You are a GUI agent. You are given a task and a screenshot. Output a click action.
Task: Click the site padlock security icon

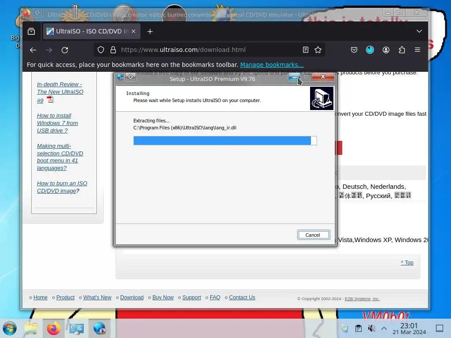tap(113, 50)
